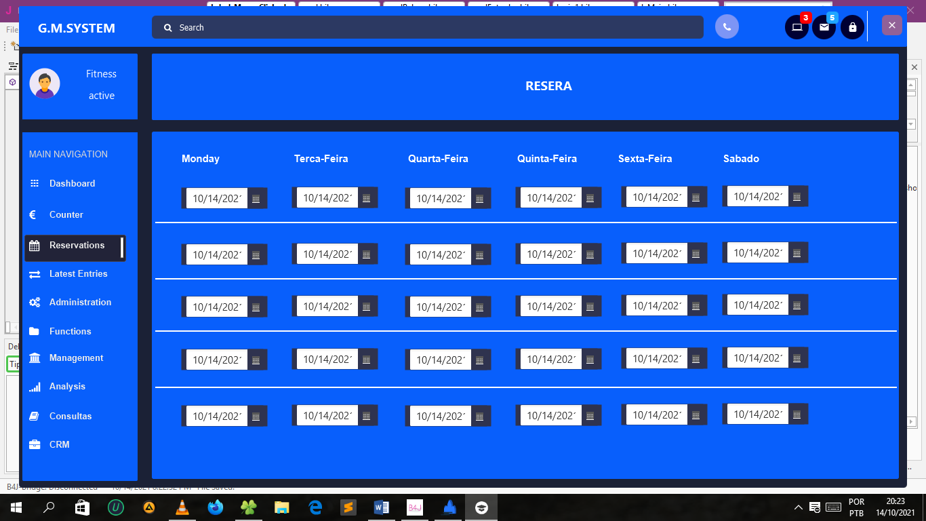Click the Fitness user name text
926x521 pixels.
point(102,74)
